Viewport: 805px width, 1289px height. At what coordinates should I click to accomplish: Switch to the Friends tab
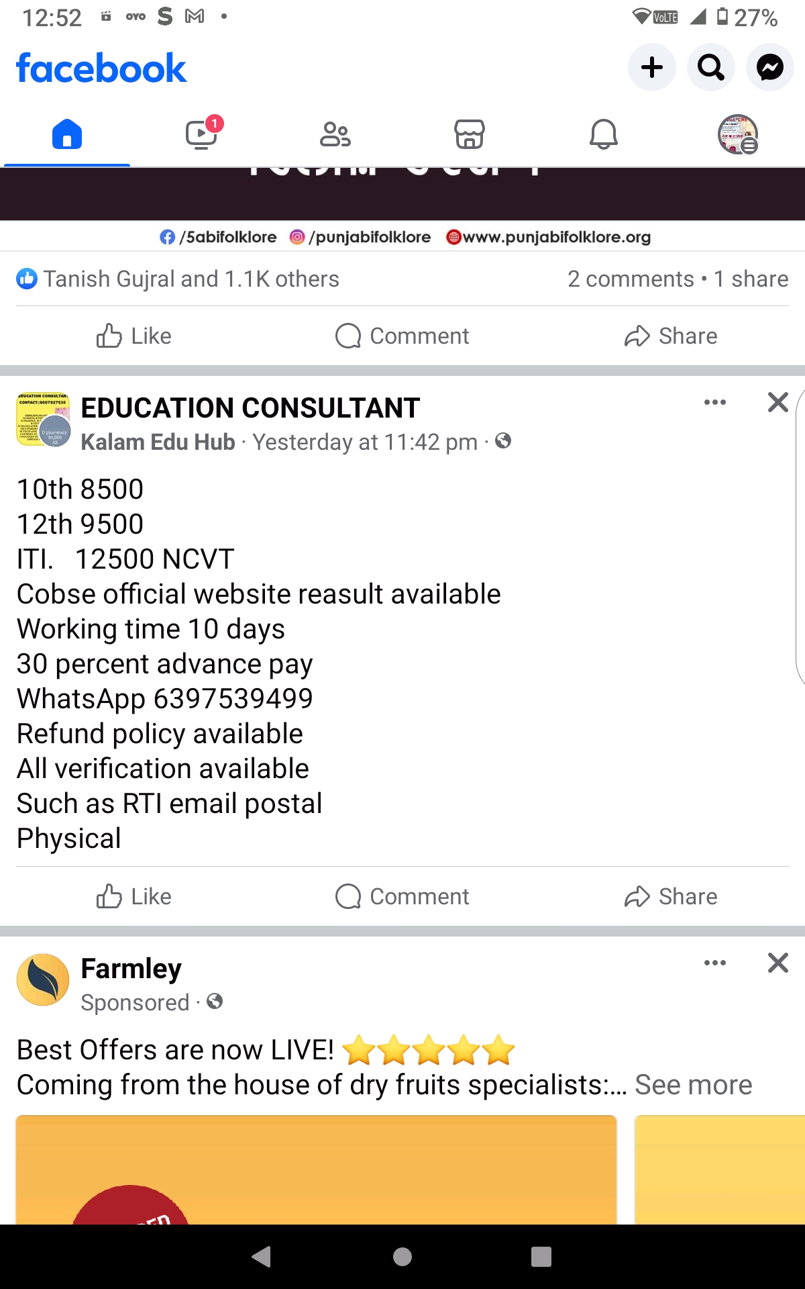pos(335,134)
